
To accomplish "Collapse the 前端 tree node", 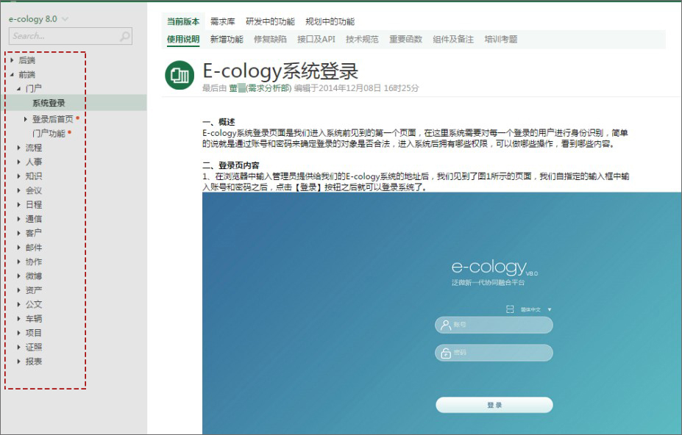I will [13, 74].
